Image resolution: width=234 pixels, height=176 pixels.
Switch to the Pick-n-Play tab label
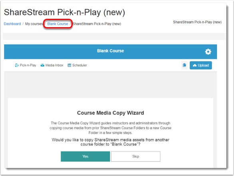click(28, 65)
